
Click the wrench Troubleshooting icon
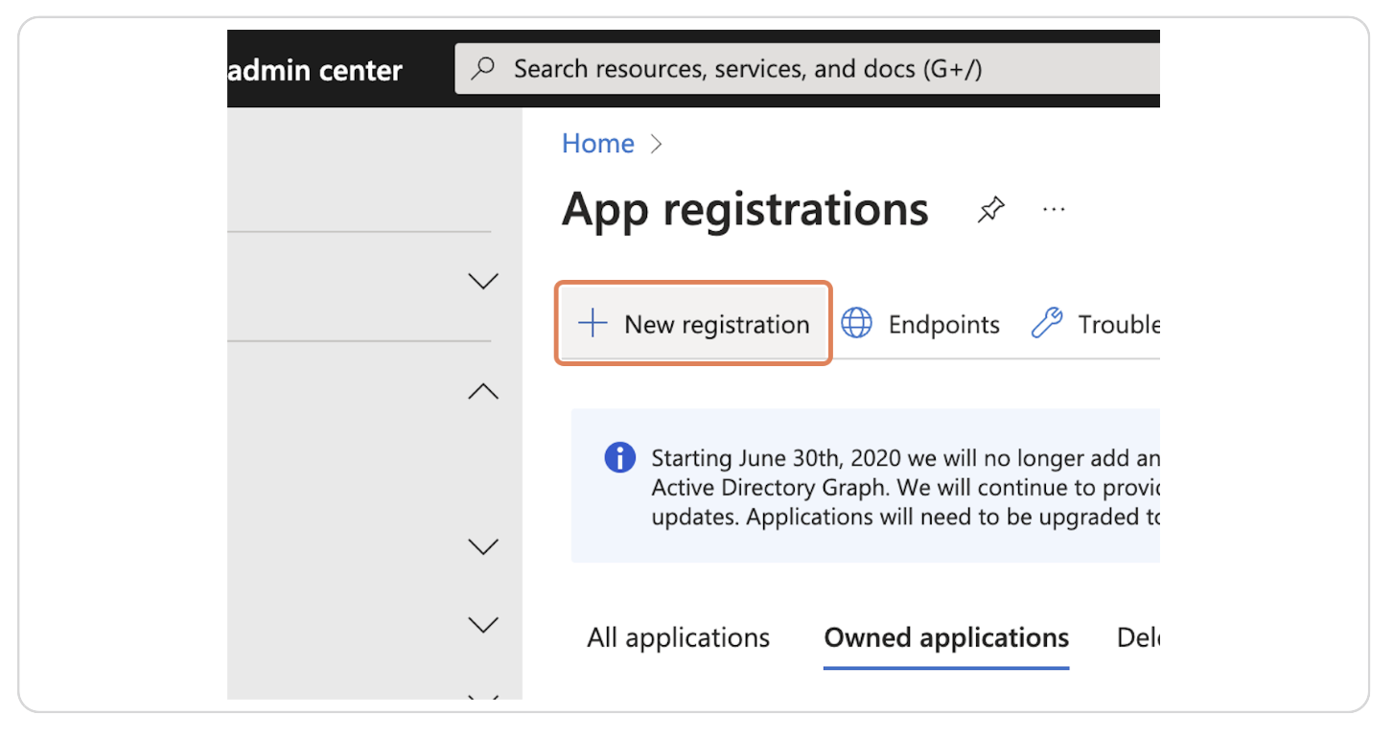pos(1048,323)
